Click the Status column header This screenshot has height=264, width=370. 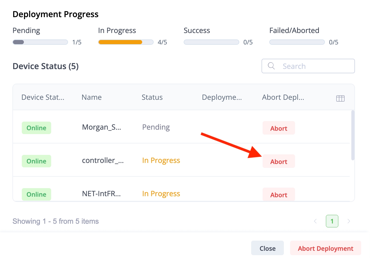coord(152,97)
